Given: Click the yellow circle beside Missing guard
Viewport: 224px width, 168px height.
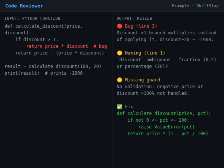Looking at the screenshot, I should tap(119, 80).
